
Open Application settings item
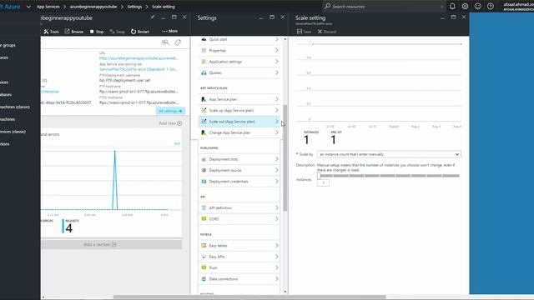pos(239,62)
